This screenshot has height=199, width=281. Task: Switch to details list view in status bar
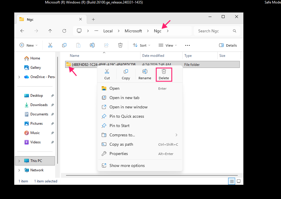click(232, 181)
